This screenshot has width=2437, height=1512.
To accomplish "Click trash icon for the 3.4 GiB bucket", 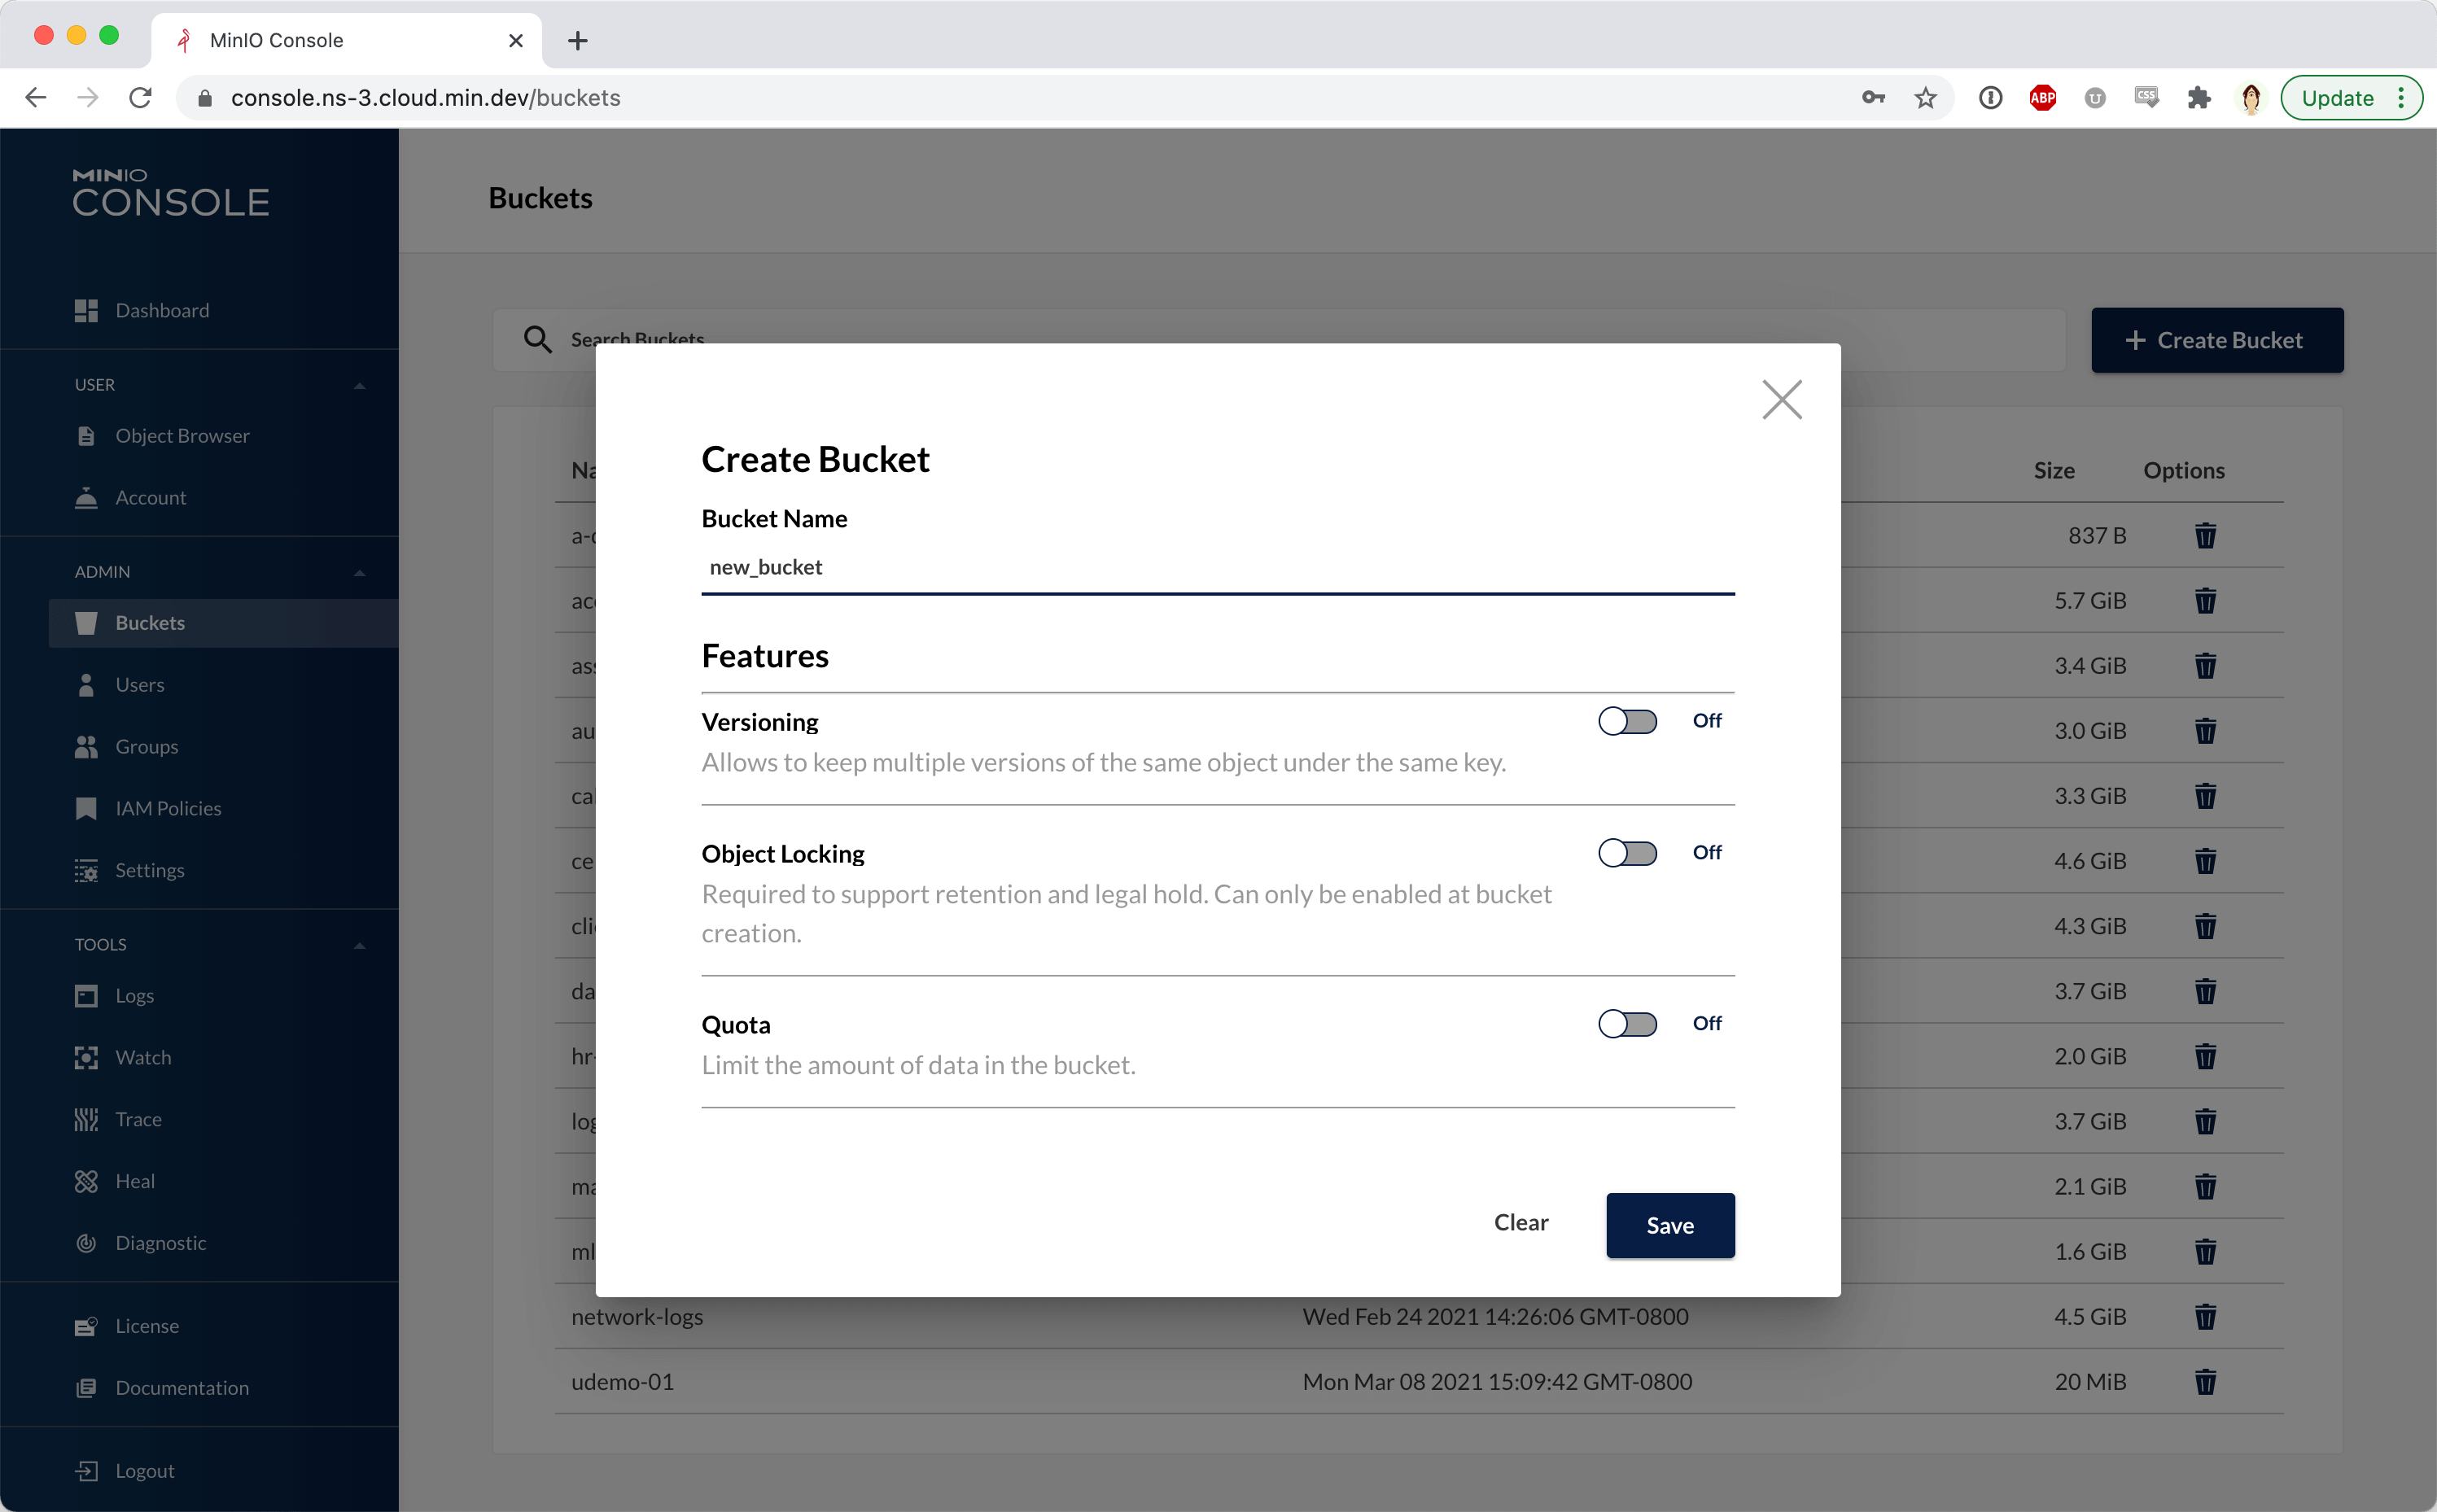I will click(x=2205, y=666).
